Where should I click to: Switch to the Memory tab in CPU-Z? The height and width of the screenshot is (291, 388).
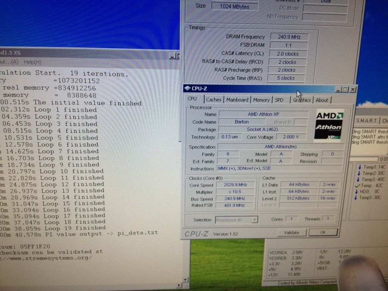261,100
